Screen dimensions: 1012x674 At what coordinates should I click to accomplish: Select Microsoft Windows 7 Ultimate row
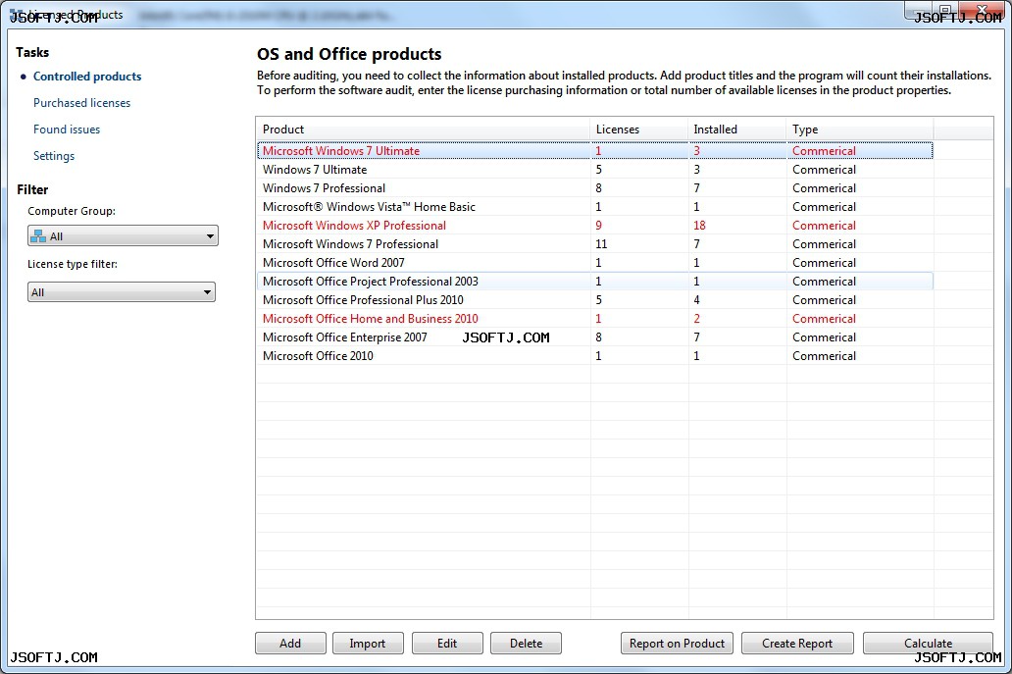(595, 150)
